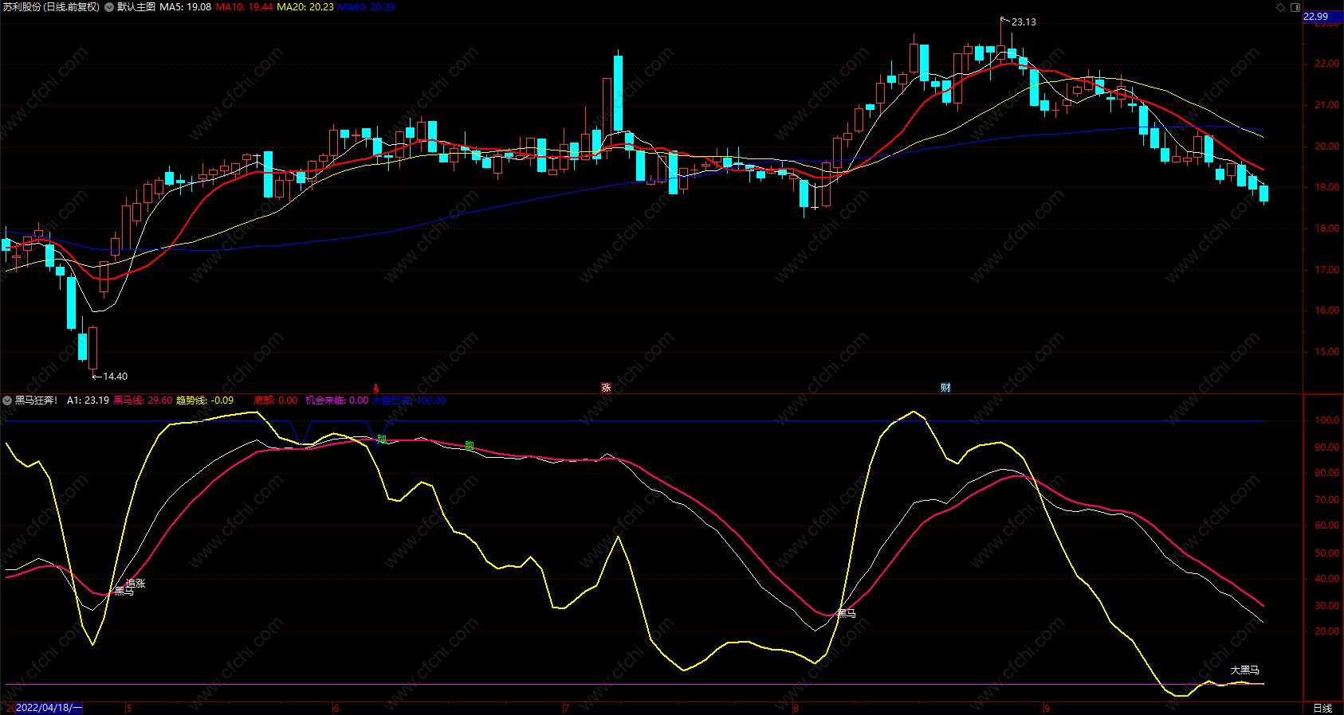Click the month 8 marker on time axis
Viewport: 1344px width, 715px height.
point(796,708)
